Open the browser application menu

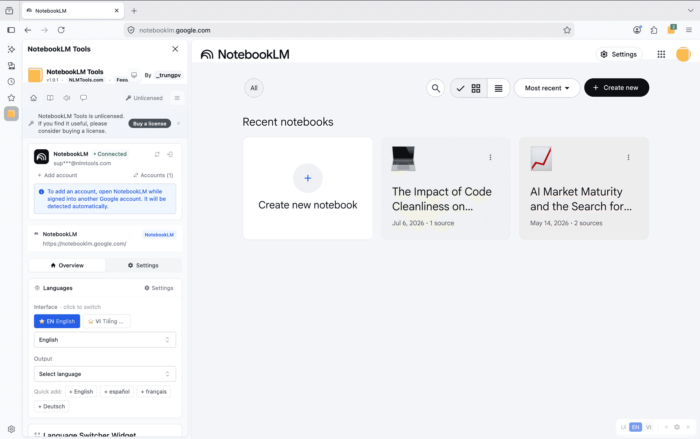pyautogui.click(x=689, y=30)
